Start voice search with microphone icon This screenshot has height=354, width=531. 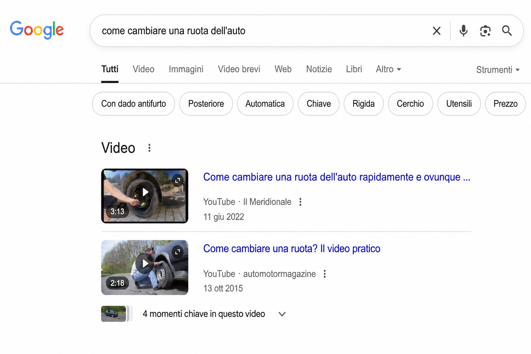click(464, 31)
